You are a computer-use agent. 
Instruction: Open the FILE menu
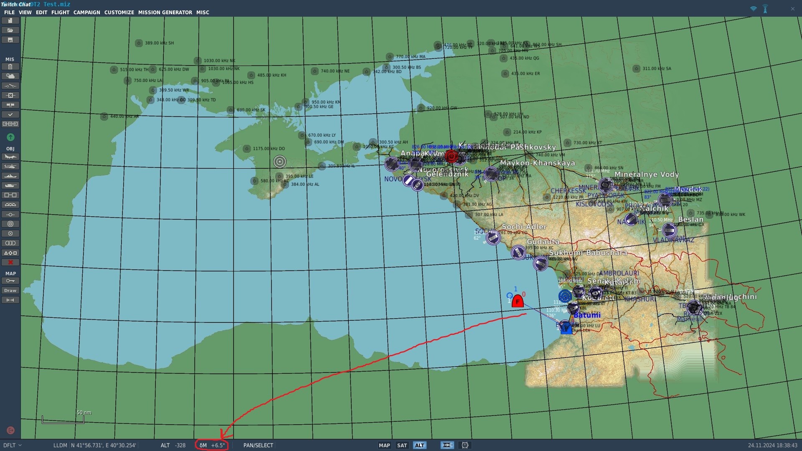pyautogui.click(x=9, y=13)
